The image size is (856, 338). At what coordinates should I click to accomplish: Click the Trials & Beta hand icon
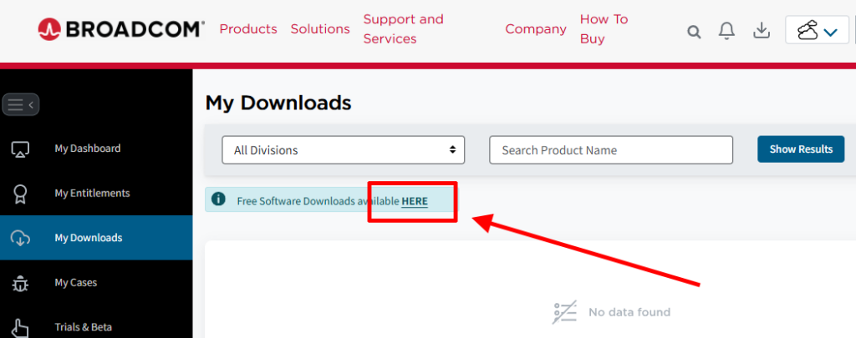click(x=20, y=328)
